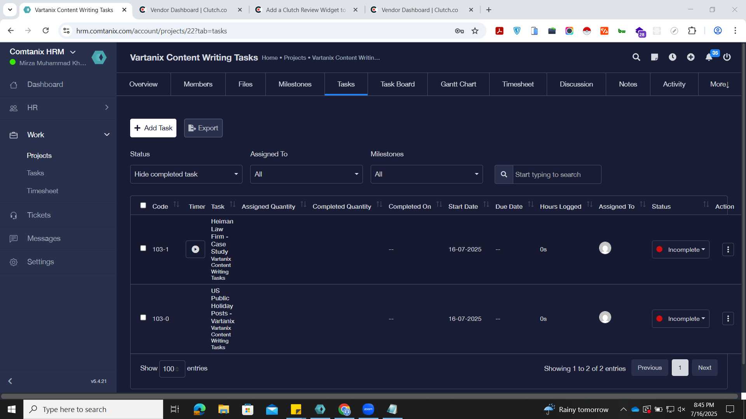
Task: Go to the Previous page of entries
Action: pos(650,368)
